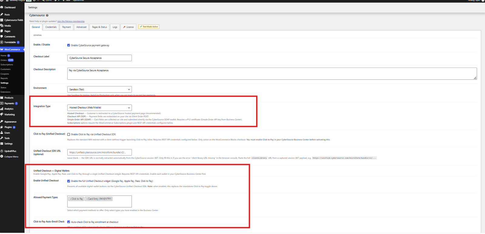Uncheck Enable the full Unified Checkout widget
Image resolution: width=485 pixels, height=234 pixels.
pyautogui.click(x=69, y=181)
